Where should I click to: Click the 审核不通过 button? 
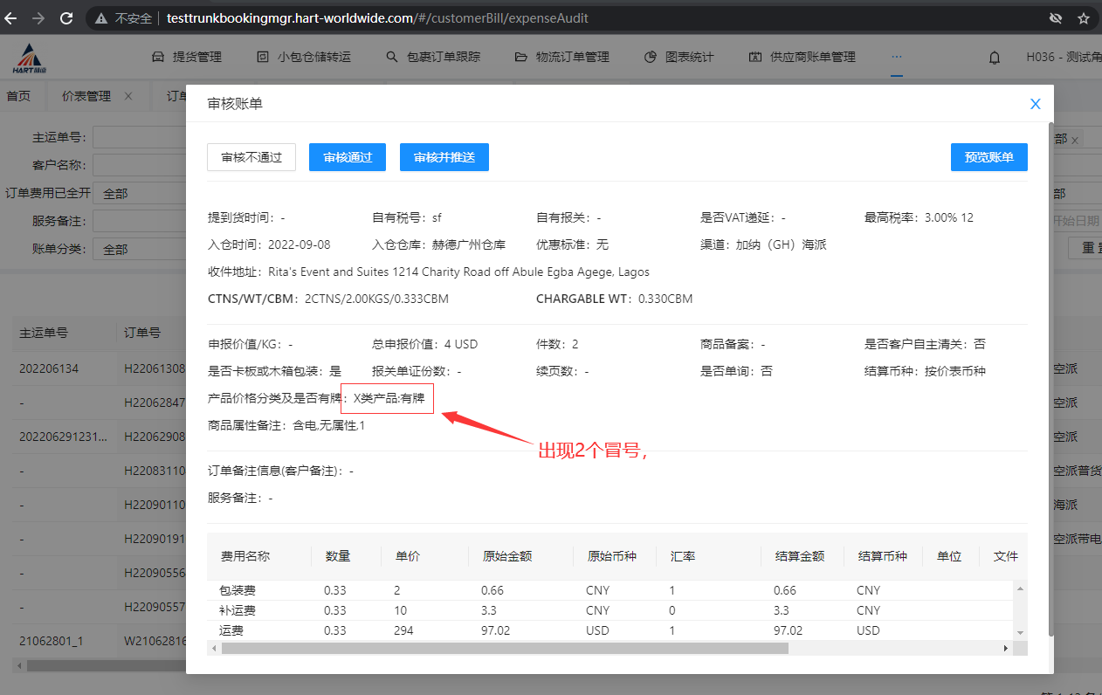pyautogui.click(x=251, y=157)
